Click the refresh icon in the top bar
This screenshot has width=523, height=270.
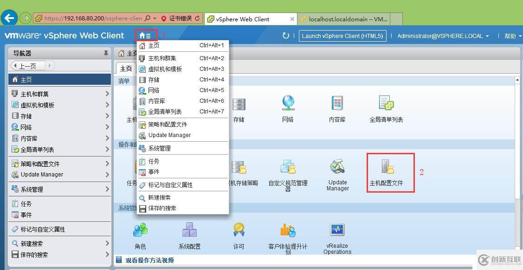(286, 35)
